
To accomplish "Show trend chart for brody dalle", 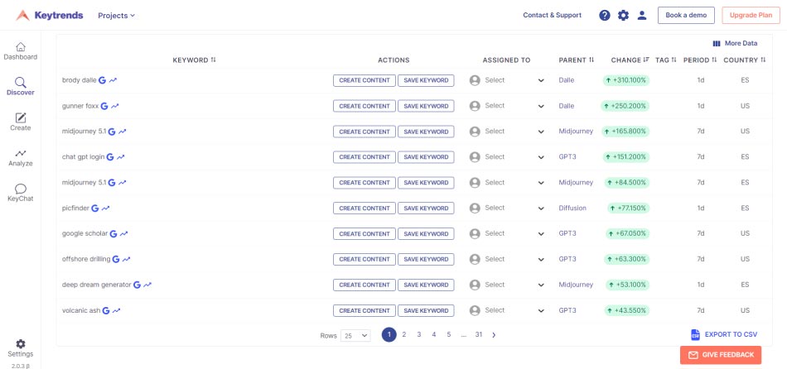I will 113,80.
